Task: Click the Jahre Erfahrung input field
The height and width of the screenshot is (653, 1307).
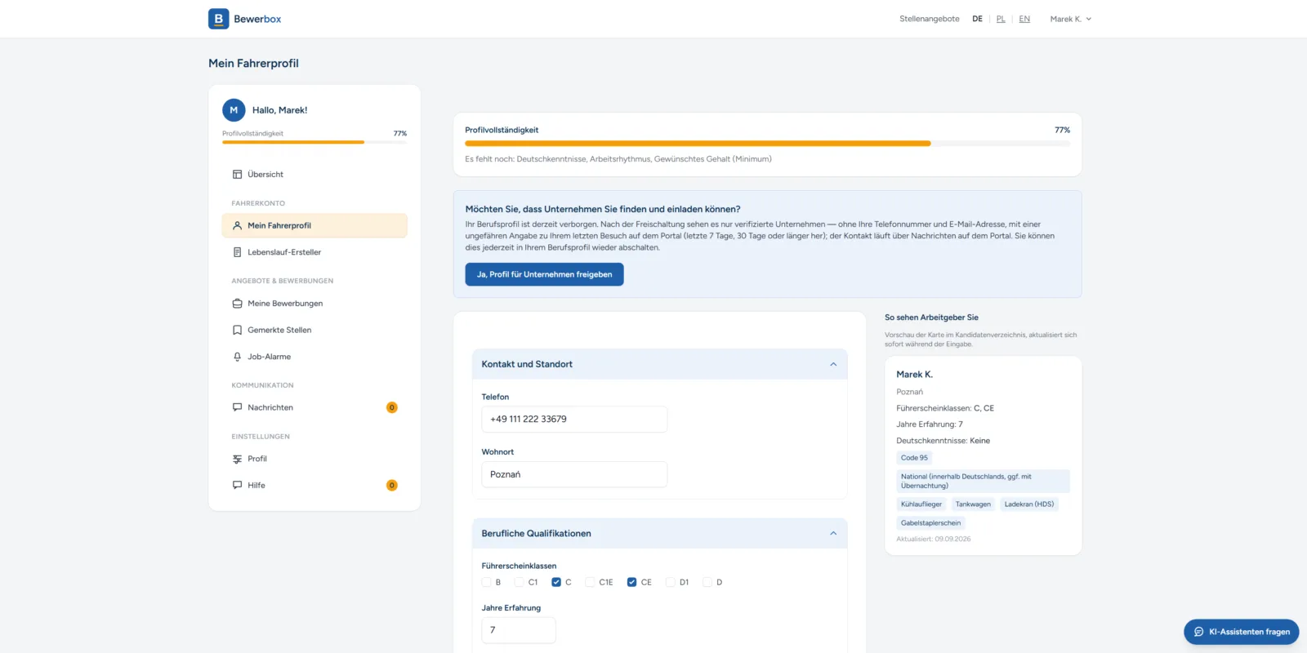Action: point(519,630)
